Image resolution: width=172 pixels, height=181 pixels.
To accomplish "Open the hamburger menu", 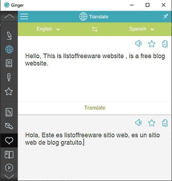I will [x=24, y=16].
